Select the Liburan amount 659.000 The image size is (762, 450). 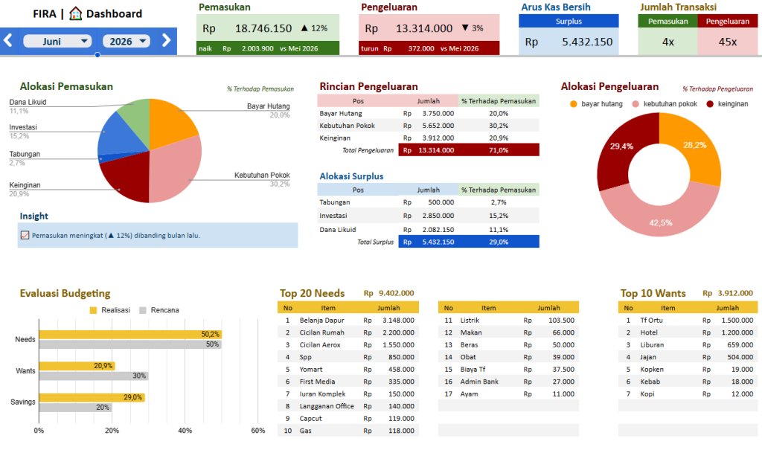[740, 344]
